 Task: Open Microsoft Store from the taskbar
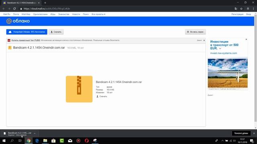click(53, 140)
